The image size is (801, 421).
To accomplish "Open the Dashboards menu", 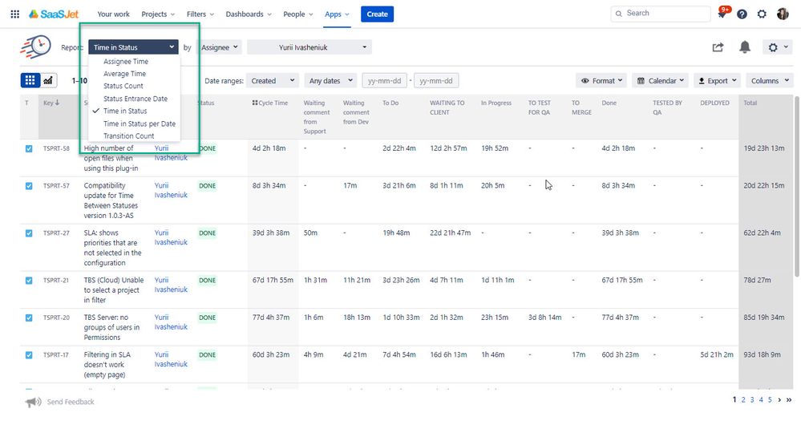I will coord(249,14).
